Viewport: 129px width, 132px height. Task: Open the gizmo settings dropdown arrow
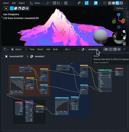coord(90,3)
